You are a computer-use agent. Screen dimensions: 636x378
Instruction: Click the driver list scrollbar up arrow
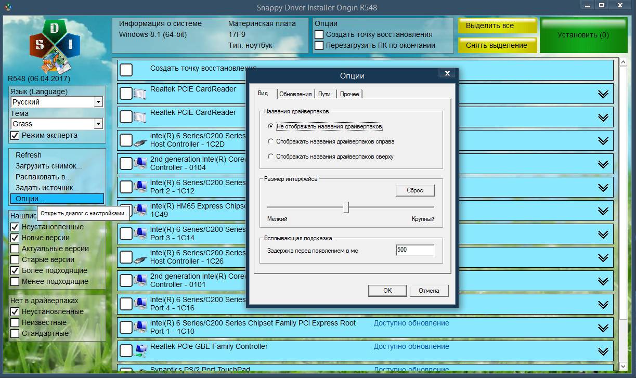click(624, 63)
